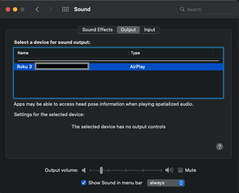Click the high volume speaker icon
Screen dimensions: 239x193
coord(169,170)
